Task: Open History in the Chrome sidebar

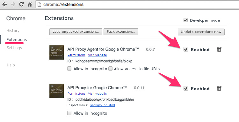Action: (x=13, y=31)
